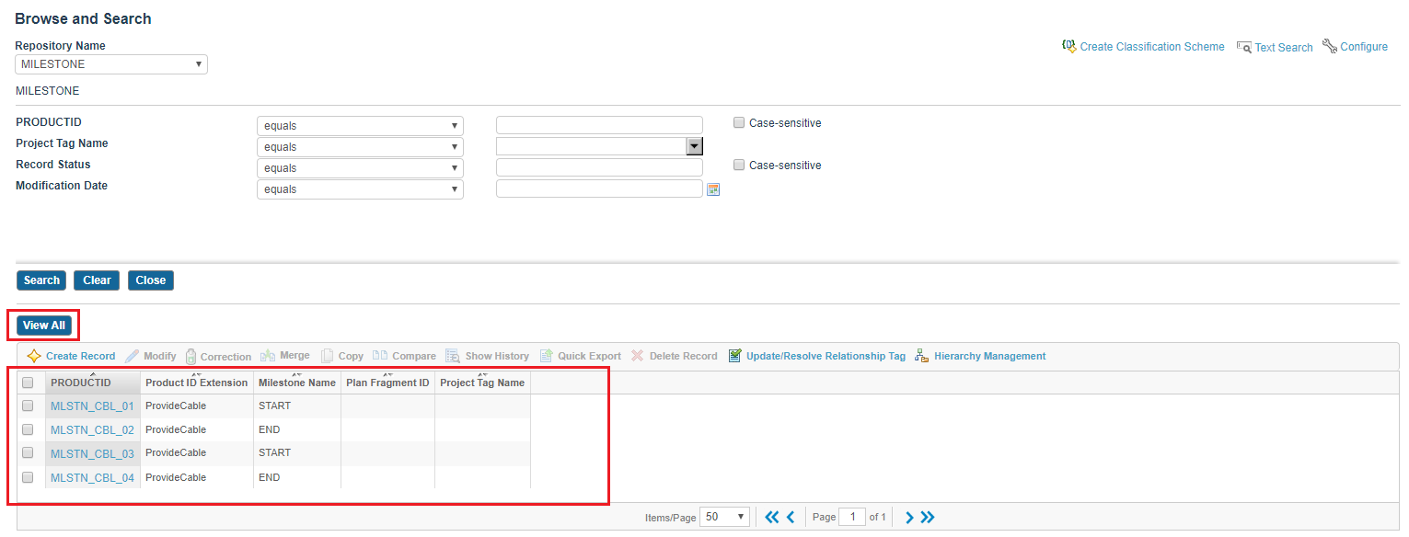This screenshot has height=537, width=1409.
Task: Check the MLSTN_CBL_03 row checkbox
Action: (28, 452)
